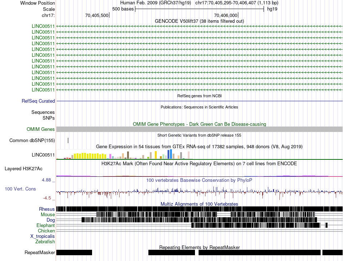Viewport: 343px width, 261px height.
Task: Click the H3K27Ac signal layer
Action: (199, 176)
